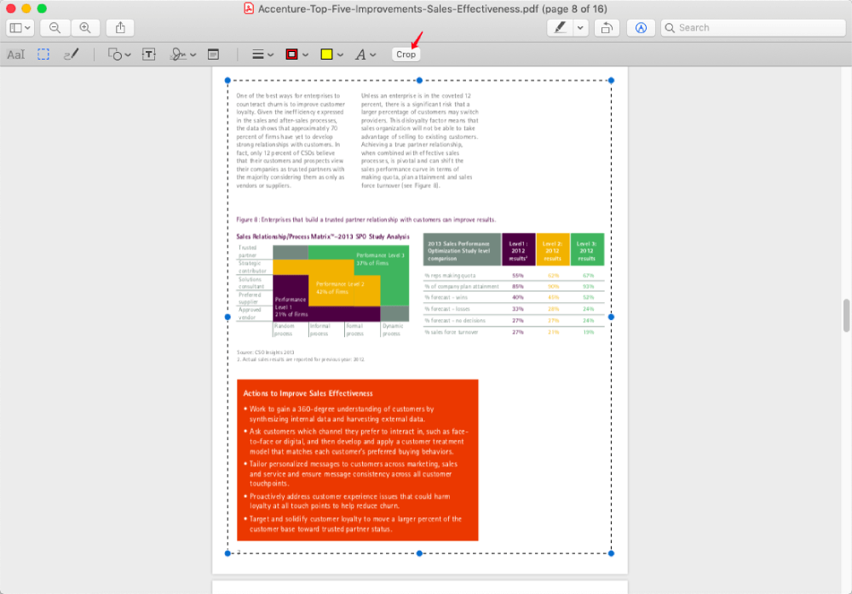Select the Sketch drawing tool
The width and height of the screenshot is (852, 594).
tap(71, 54)
